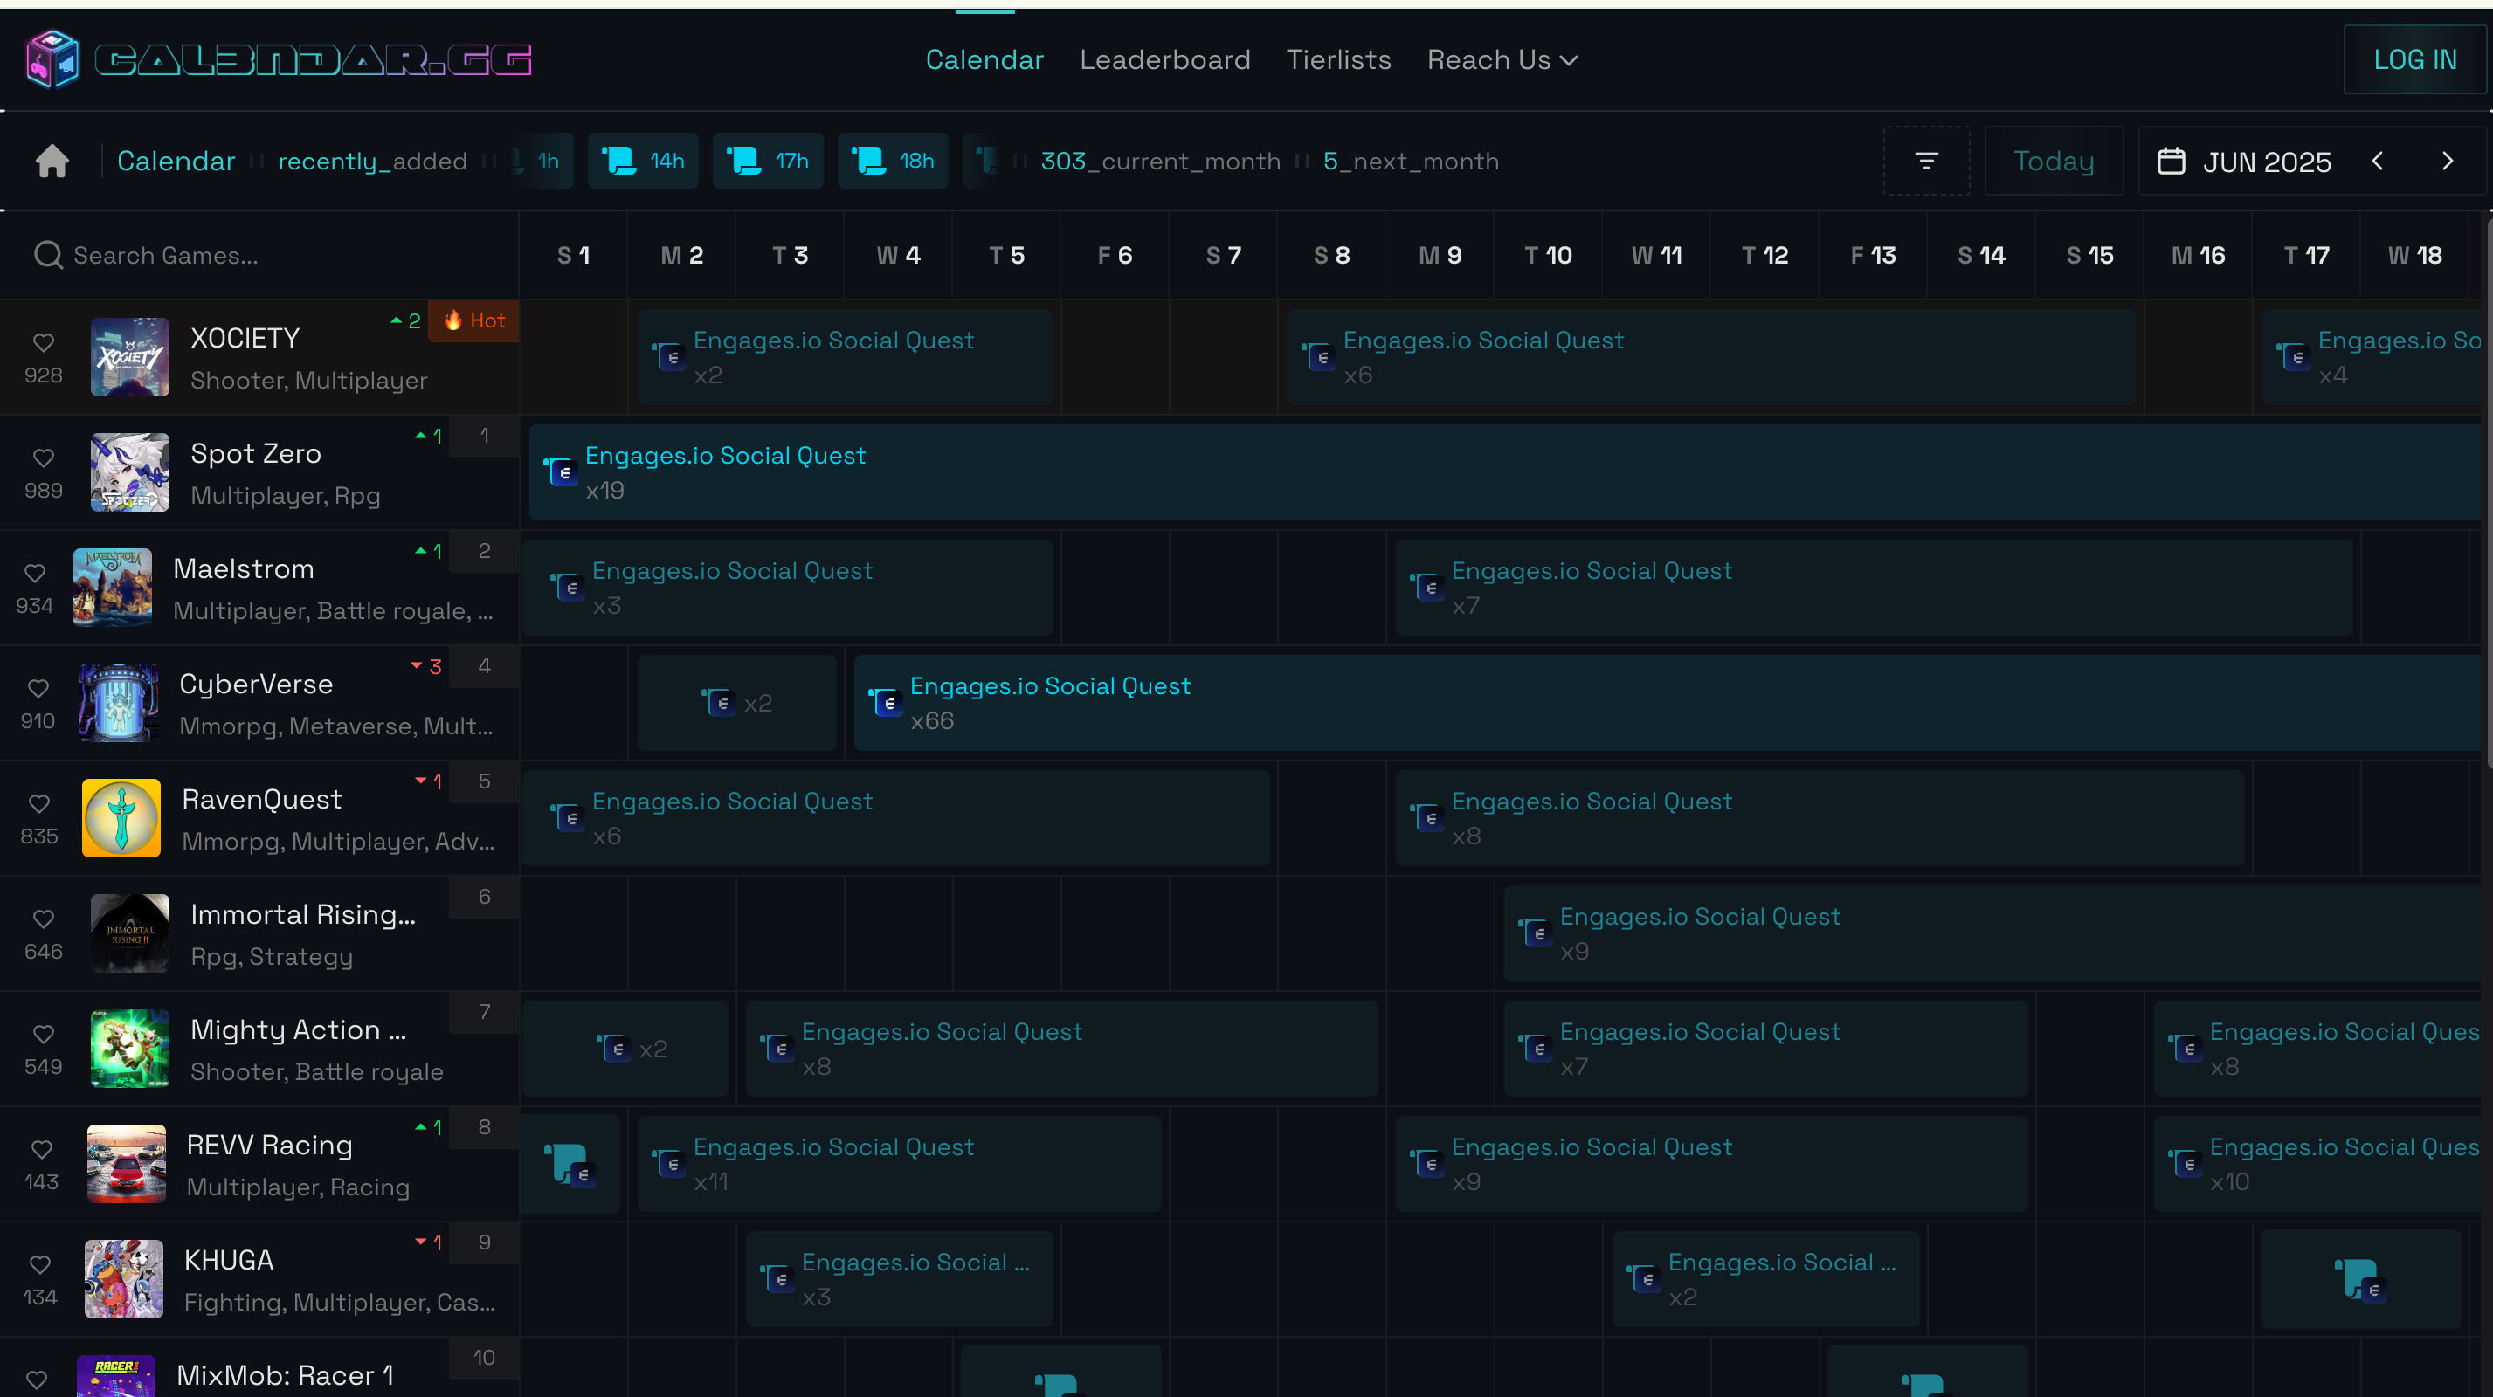The width and height of the screenshot is (2493, 1397).
Task: Go to previous month with left chevron
Action: pyautogui.click(x=2378, y=161)
